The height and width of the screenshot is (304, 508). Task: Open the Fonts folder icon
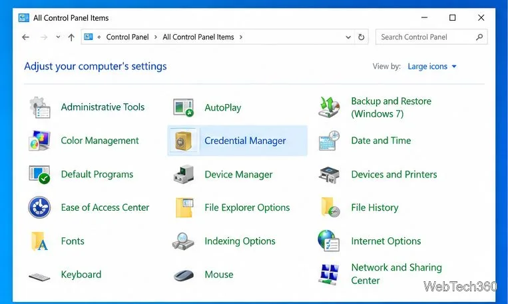[x=39, y=241]
